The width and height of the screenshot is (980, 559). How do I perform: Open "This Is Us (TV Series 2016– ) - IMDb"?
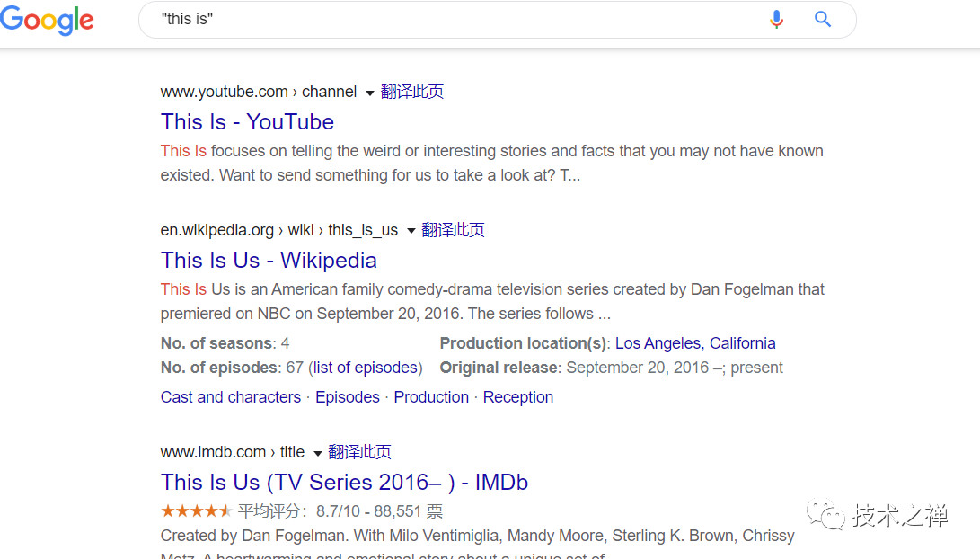(344, 482)
